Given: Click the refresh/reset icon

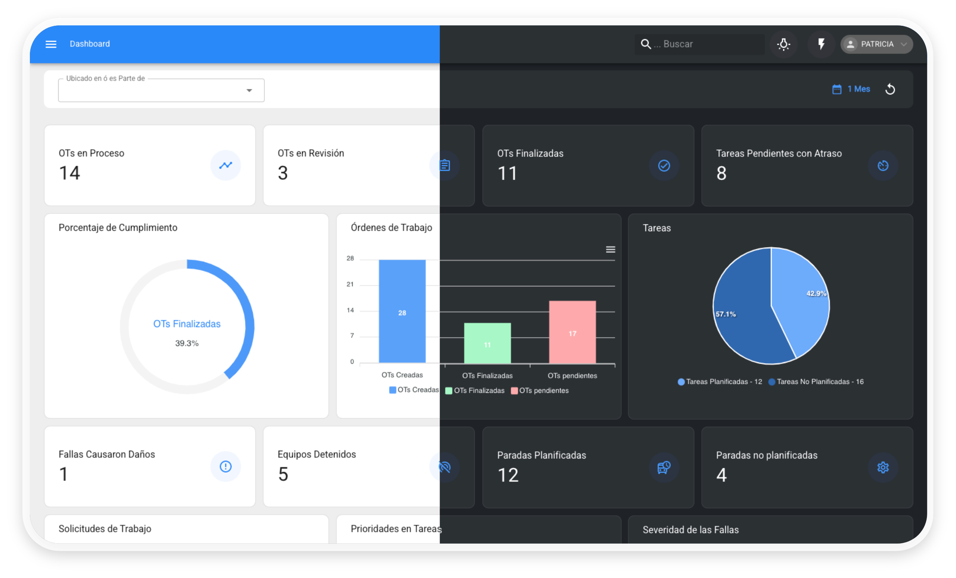Looking at the screenshot, I should coord(890,89).
